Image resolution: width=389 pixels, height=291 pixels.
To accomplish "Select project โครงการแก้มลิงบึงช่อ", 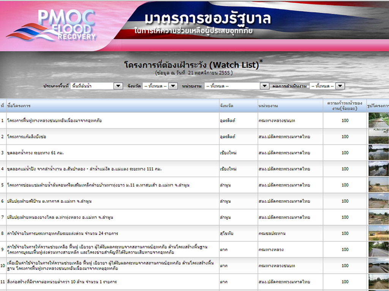I will click(x=27, y=137).
